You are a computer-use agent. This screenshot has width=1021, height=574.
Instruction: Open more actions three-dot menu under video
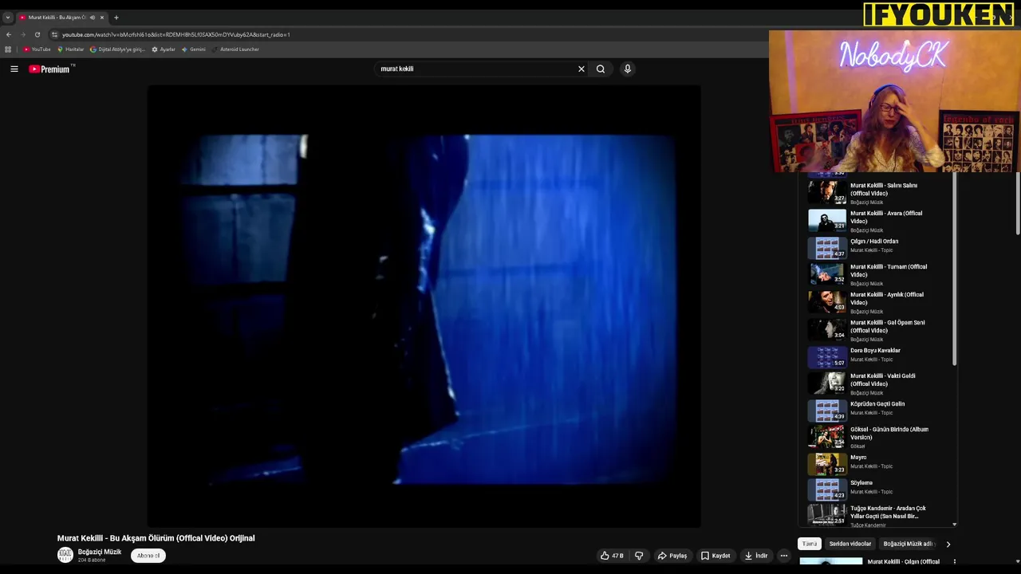784,556
